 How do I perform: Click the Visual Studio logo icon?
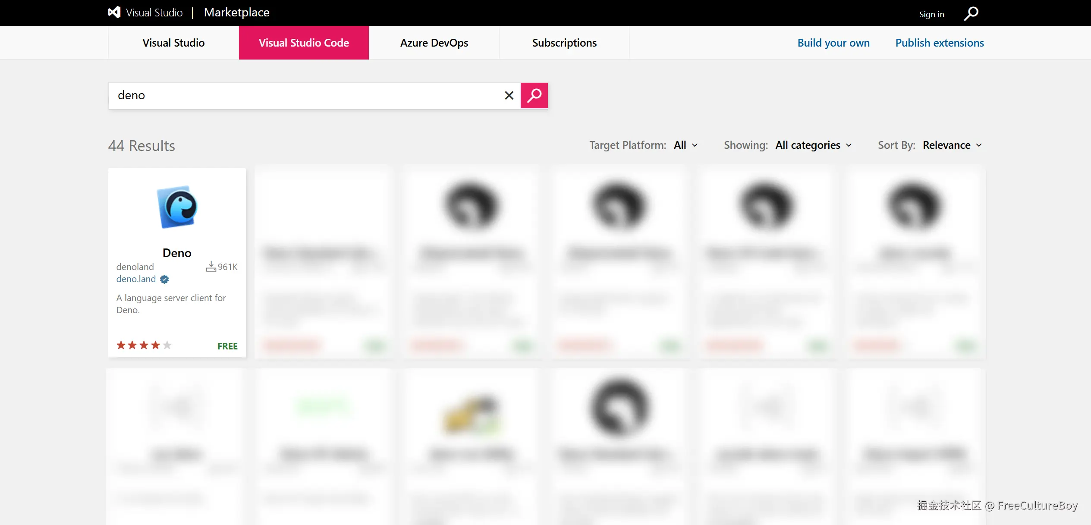(114, 13)
